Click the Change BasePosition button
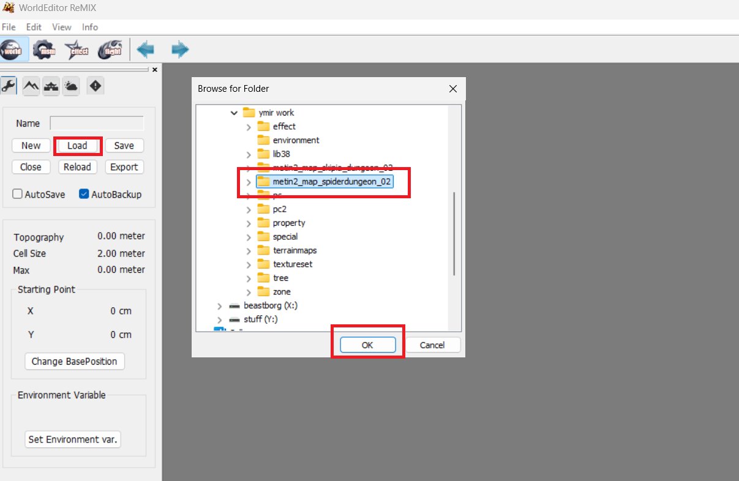Viewport: 739px width, 481px height. pyautogui.click(x=74, y=361)
